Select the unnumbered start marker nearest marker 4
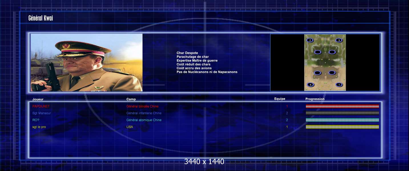Screen dimensions: 409x171 pyautogui.click(x=318, y=73)
